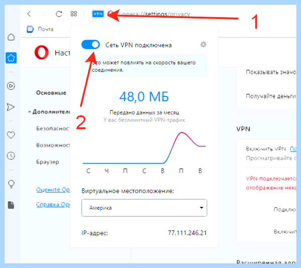Open the virtual location dropdown Америка
The image size is (301, 268).
click(144, 208)
